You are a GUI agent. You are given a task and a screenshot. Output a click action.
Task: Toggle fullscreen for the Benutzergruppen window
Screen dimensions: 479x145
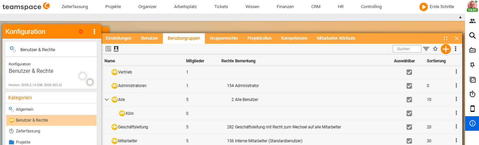pos(445,38)
